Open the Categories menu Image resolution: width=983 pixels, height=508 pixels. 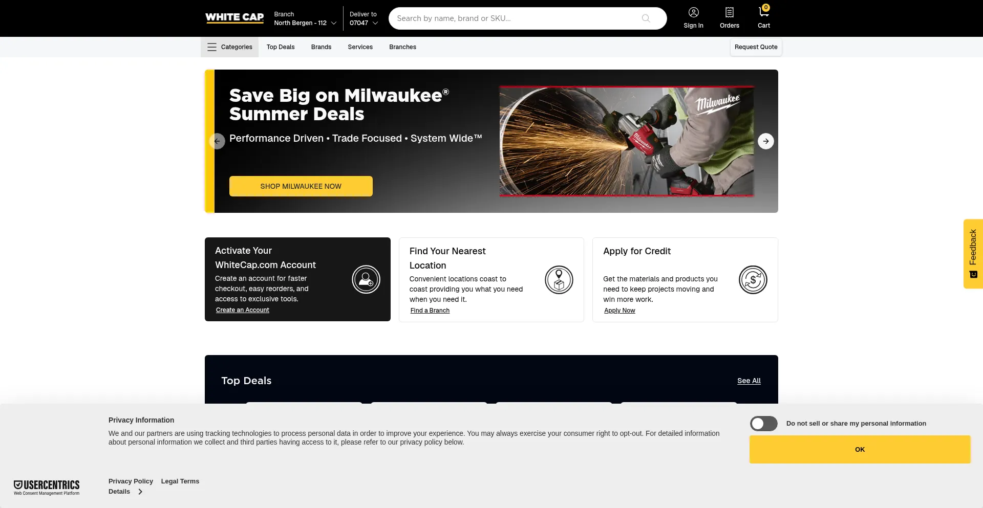[229, 47]
